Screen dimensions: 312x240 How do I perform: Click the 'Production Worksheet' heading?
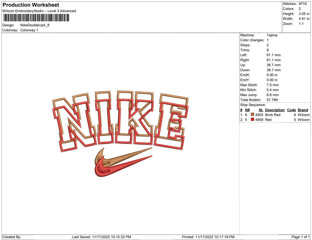point(31,5)
